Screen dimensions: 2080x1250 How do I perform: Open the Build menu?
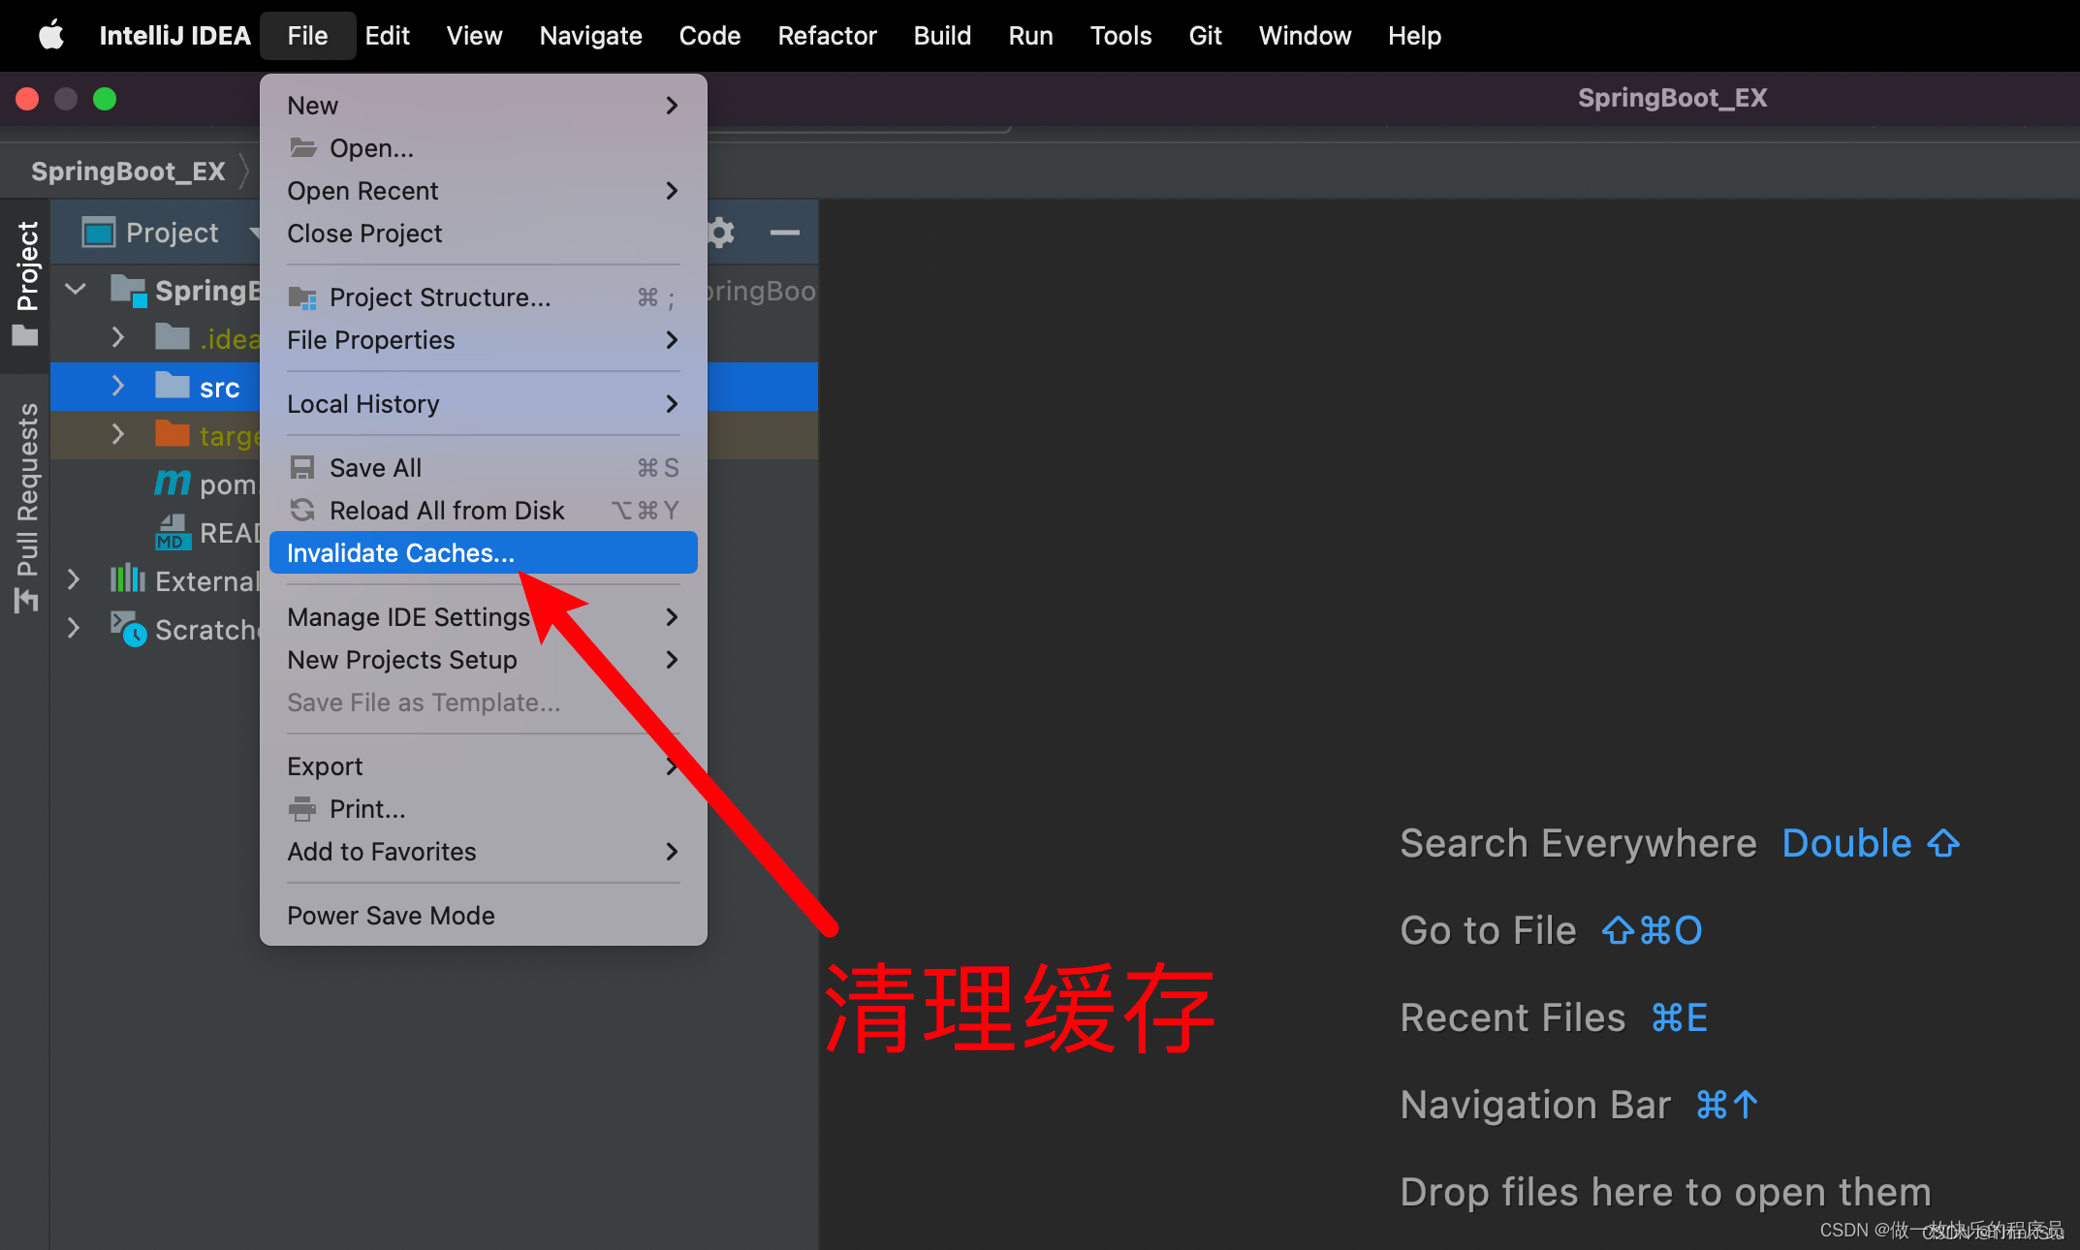942,36
